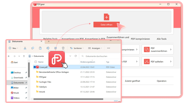This screenshot has height=103, width=185.
Task: Click the Paste icon in Explorer toolbar
Action: point(40,48)
